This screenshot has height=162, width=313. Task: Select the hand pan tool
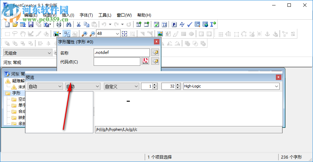pos(23,34)
